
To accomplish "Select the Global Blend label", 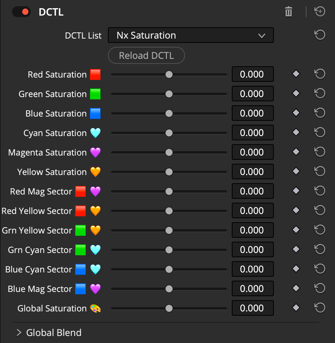I will tap(53, 332).
